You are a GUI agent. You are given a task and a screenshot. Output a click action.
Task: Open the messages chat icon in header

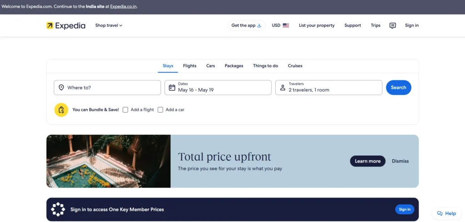click(x=393, y=25)
